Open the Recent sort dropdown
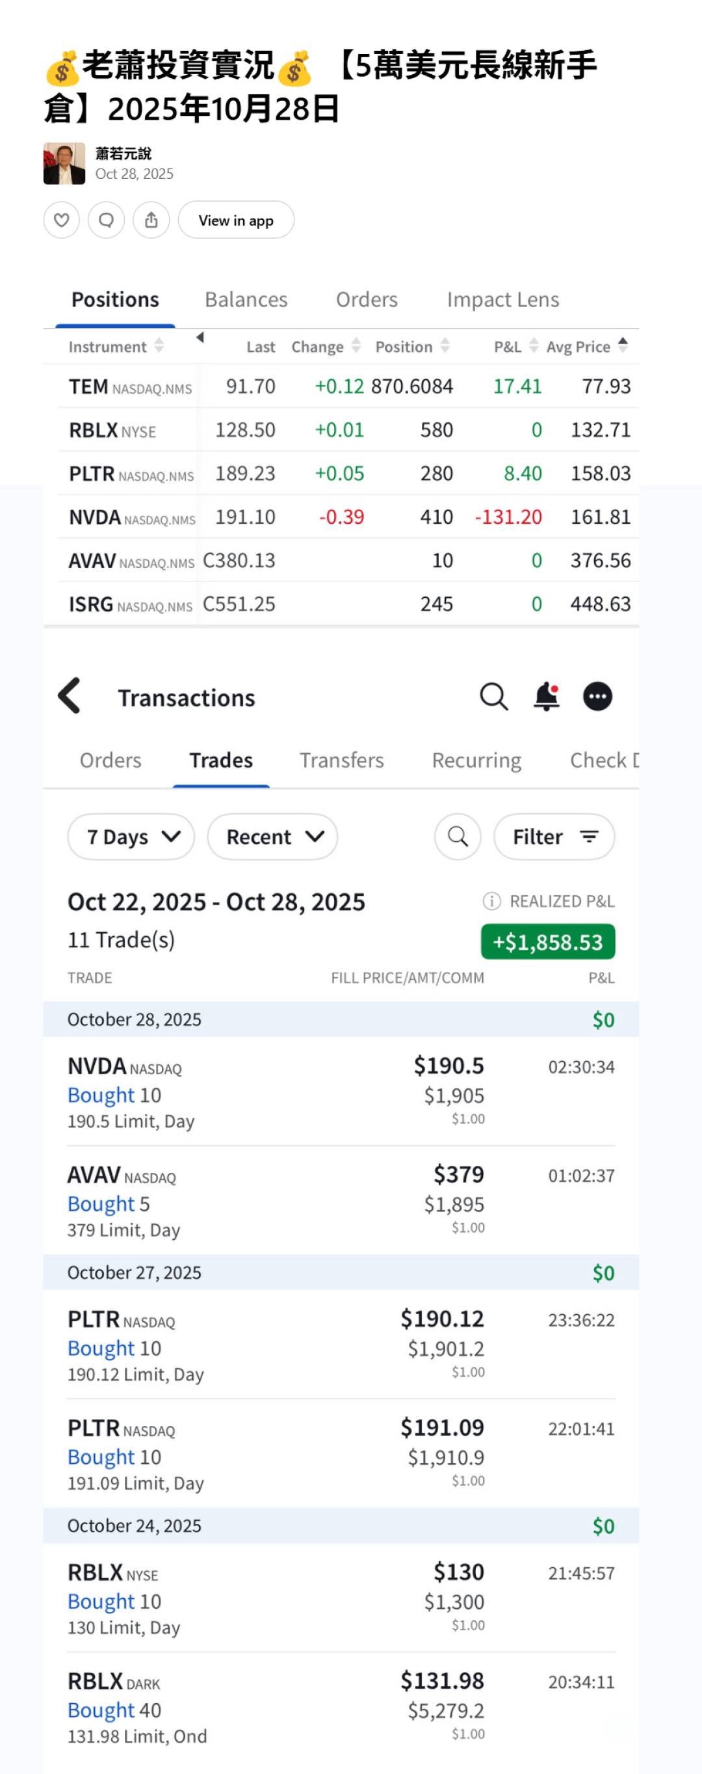Screen dimensions: 702x1774 point(272,837)
